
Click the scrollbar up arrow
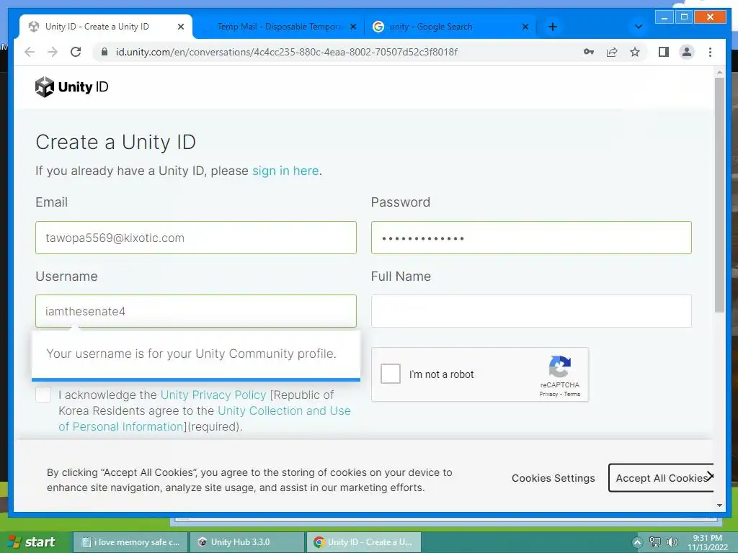(719, 73)
